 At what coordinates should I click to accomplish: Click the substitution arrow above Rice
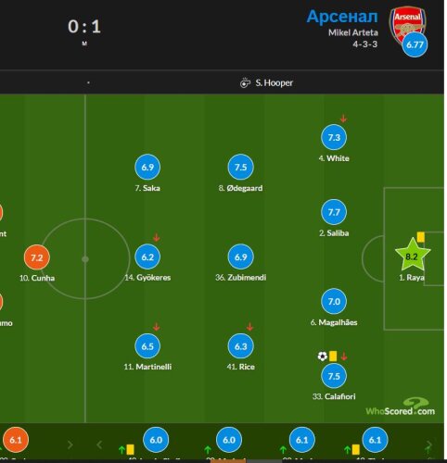pyautogui.click(x=249, y=327)
